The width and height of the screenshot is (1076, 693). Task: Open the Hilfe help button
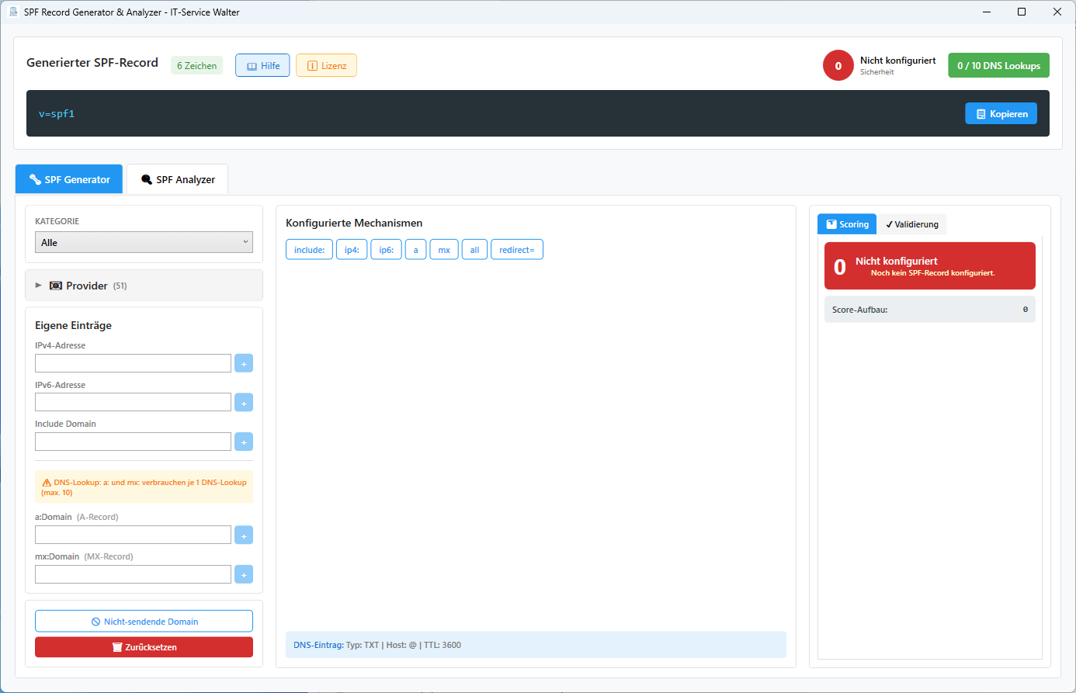tap(262, 66)
